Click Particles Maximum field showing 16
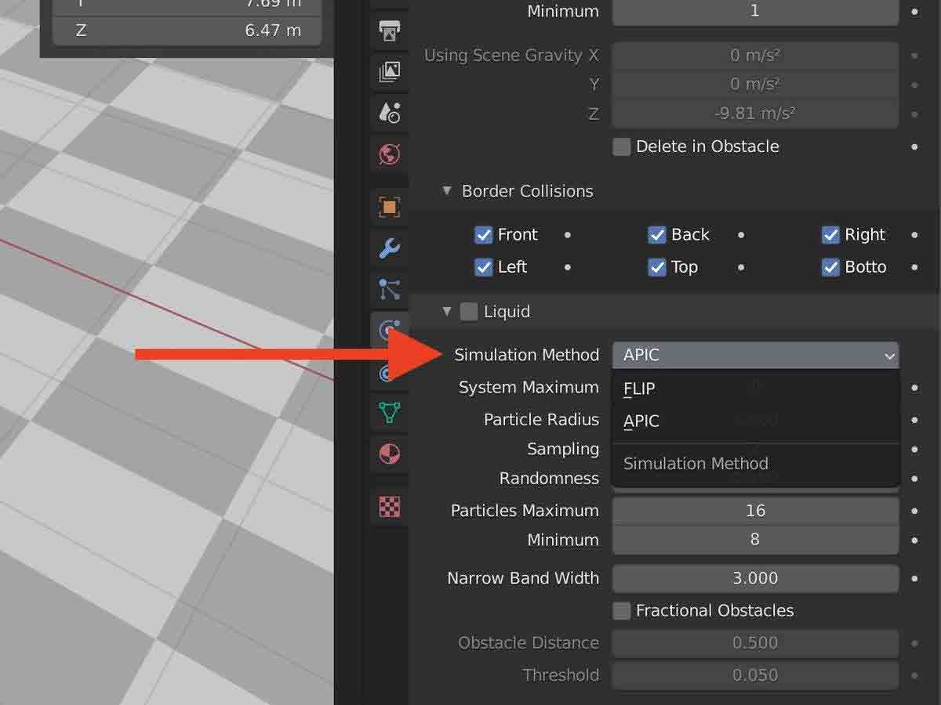 point(755,511)
